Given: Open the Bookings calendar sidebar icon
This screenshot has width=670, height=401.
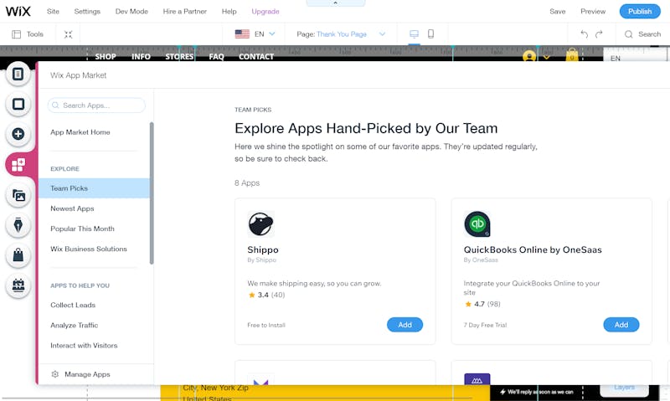Looking at the screenshot, I should click(x=18, y=285).
